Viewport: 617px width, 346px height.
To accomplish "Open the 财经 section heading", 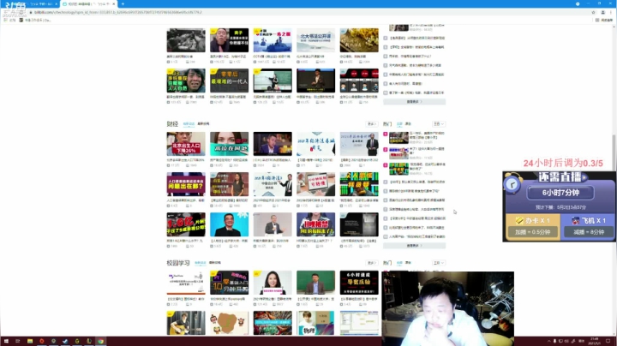I will click(x=172, y=124).
